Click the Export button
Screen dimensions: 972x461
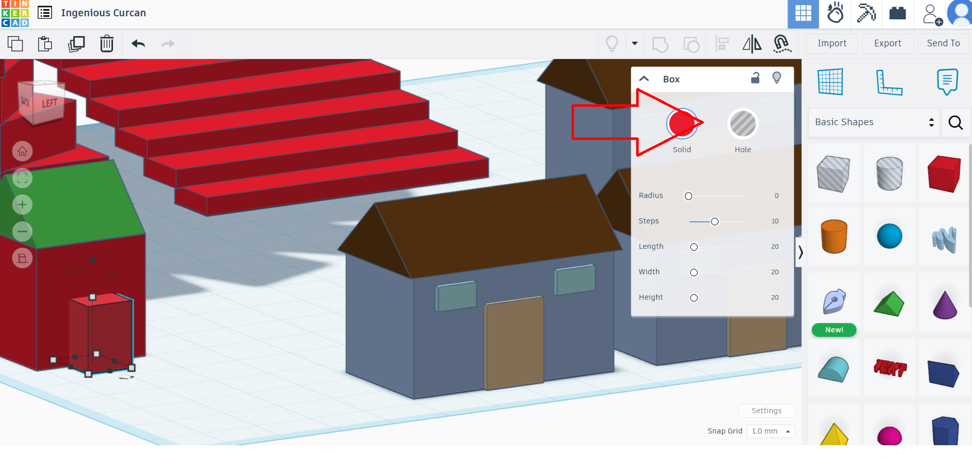click(888, 44)
